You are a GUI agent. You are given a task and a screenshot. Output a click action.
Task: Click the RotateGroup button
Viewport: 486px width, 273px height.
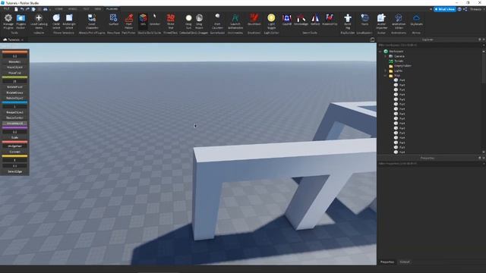14,93
